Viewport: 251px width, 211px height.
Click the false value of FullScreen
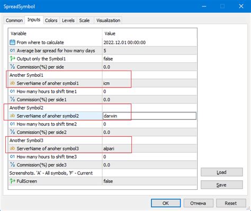click(x=108, y=181)
